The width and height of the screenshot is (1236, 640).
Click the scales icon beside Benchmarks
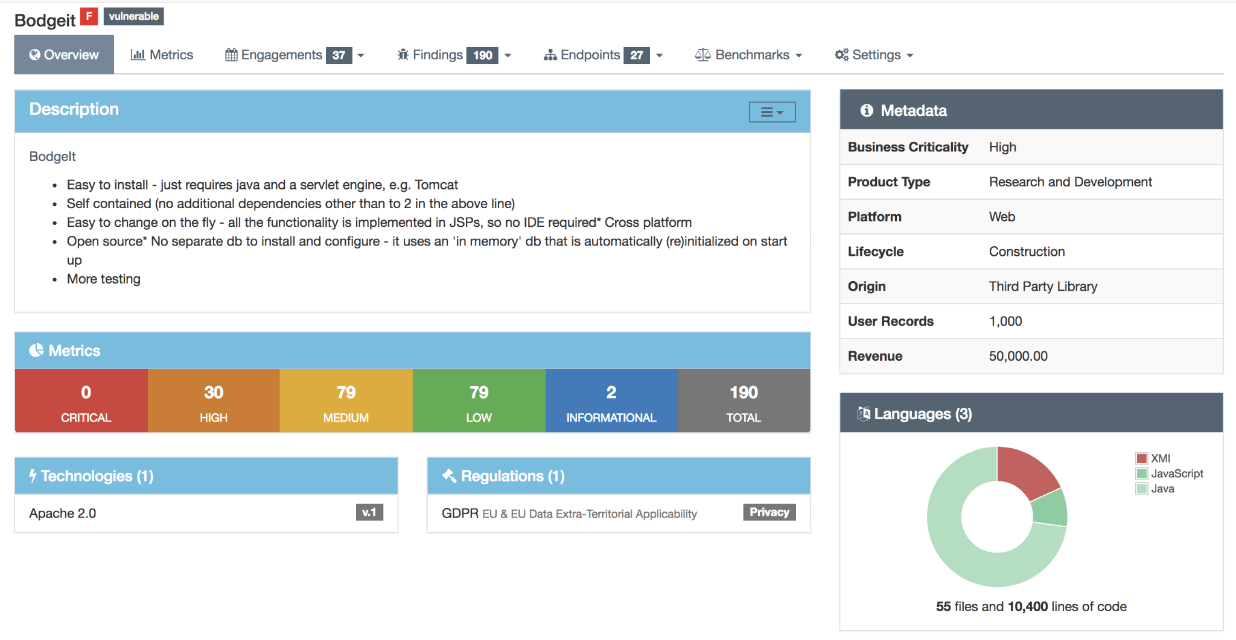click(702, 54)
